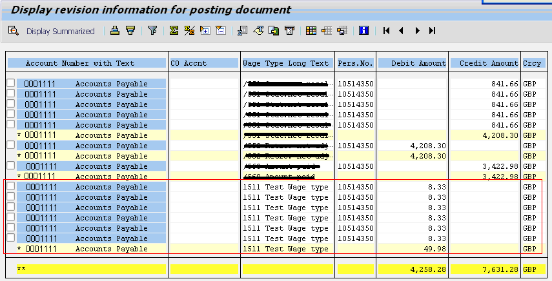The width and height of the screenshot is (552, 281).
Task: Click Display Summarized button
Action: [x=60, y=31]
